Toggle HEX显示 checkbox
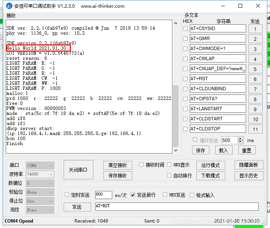 (169, 165)
